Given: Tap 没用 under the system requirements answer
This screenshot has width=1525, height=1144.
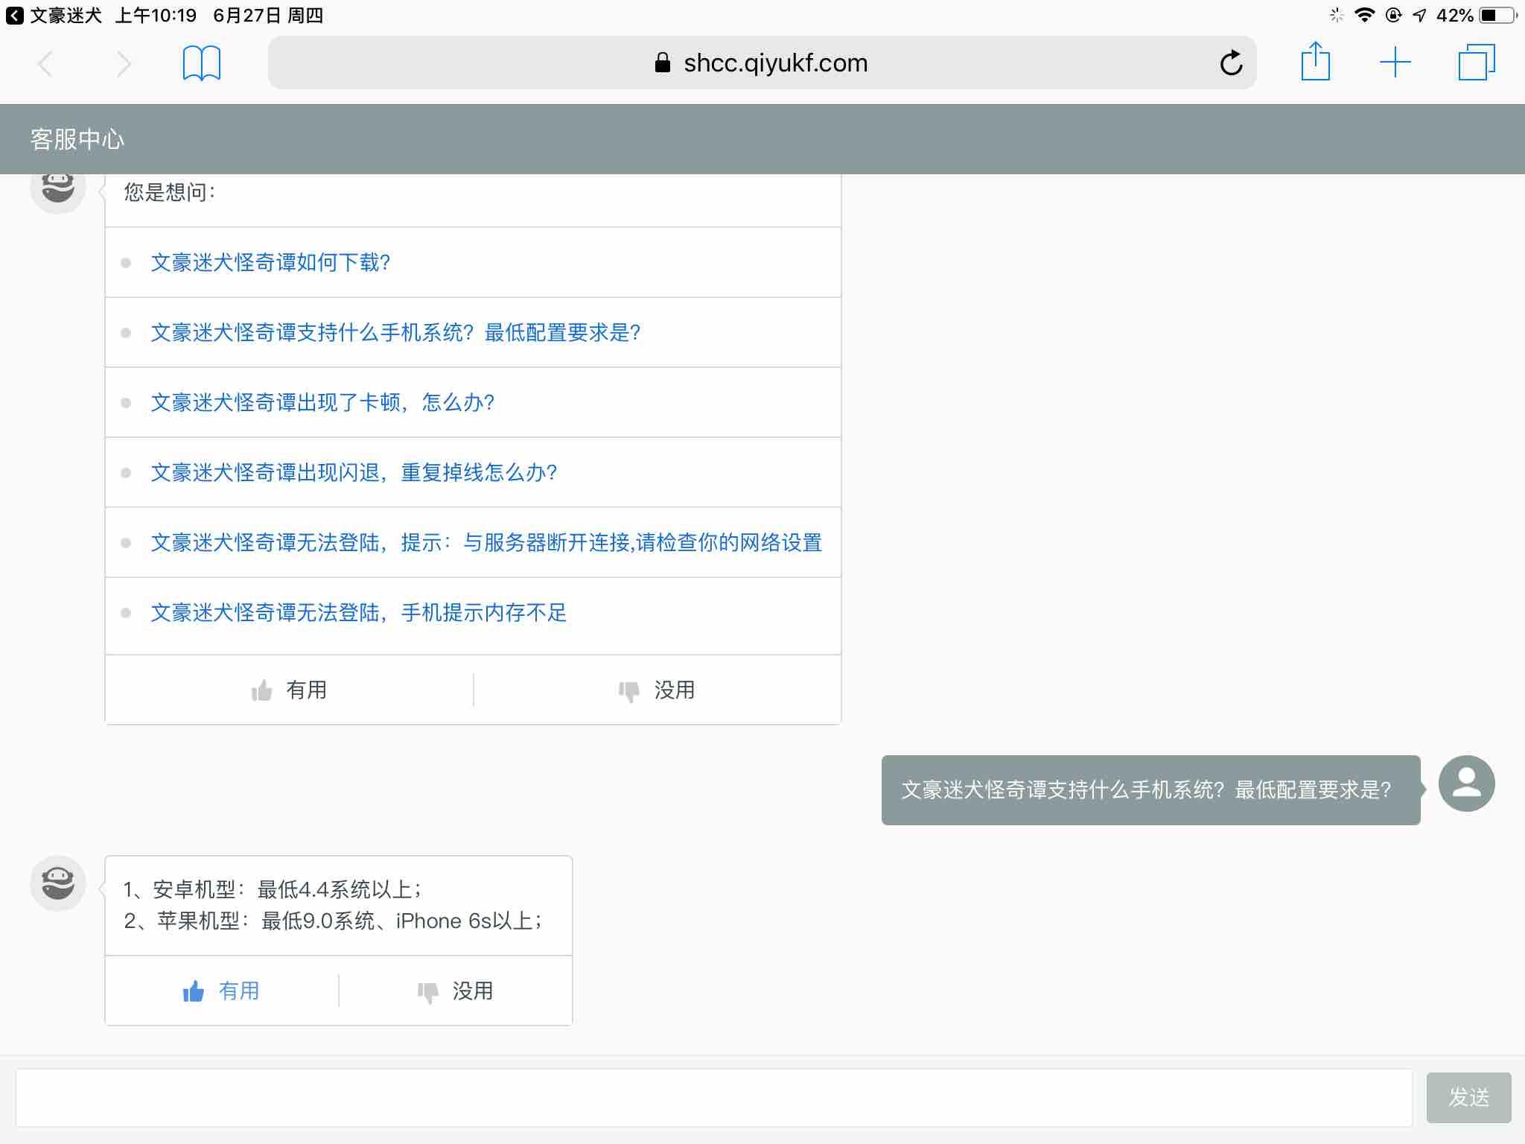Looking at the screenshot, I should [455, 991].
